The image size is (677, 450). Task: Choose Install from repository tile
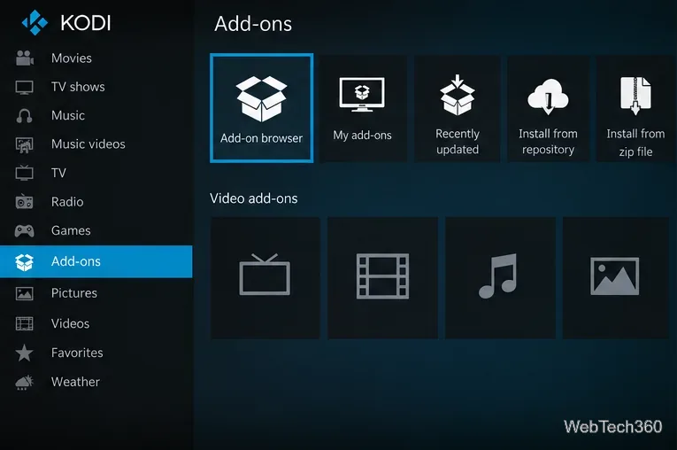[x=548, y=108]
